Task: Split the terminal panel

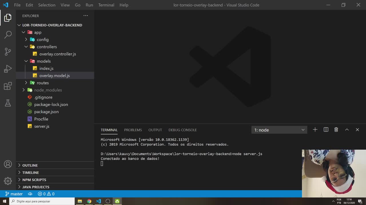Action: tap(326, 130)
